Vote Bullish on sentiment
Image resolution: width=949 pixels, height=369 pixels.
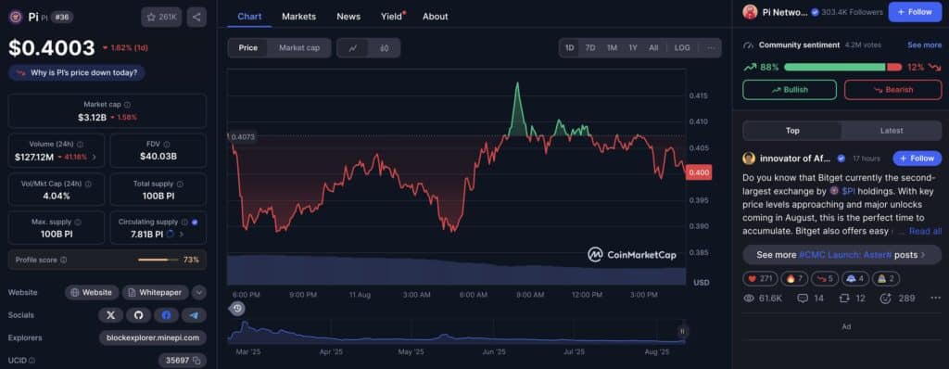790,90
